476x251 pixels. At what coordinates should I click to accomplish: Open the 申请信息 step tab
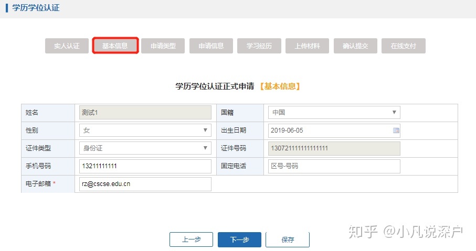[x=211, y=46]
